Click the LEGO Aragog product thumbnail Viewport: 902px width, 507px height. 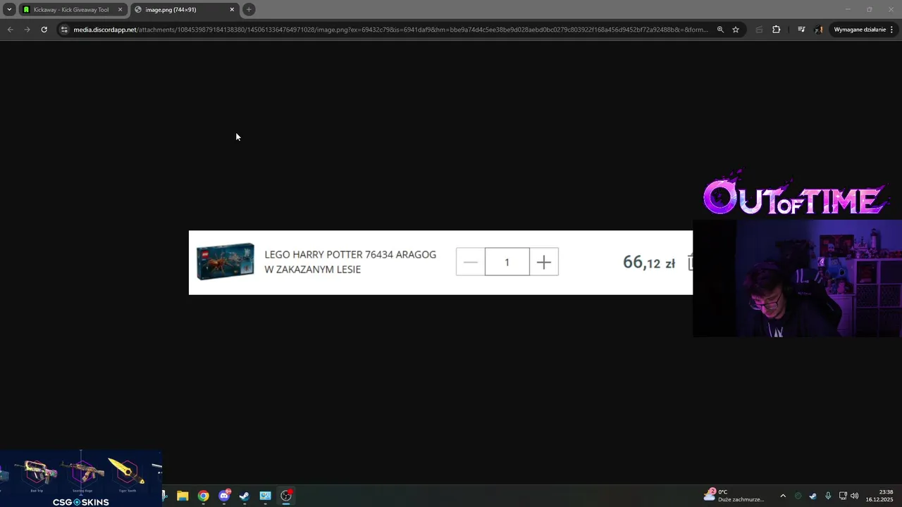[225, 262]
